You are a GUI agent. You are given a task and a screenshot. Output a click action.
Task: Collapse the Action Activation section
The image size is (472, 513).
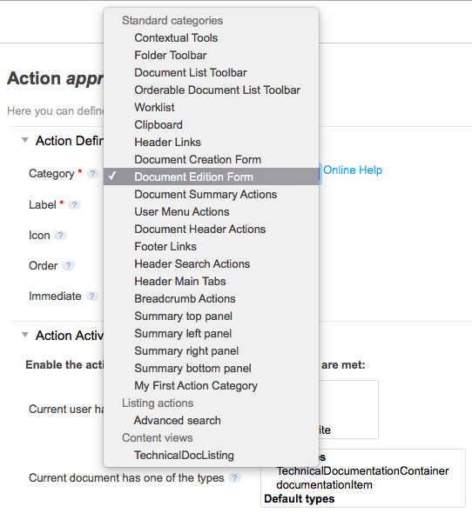pyautogui.click(x=25, y=335)
